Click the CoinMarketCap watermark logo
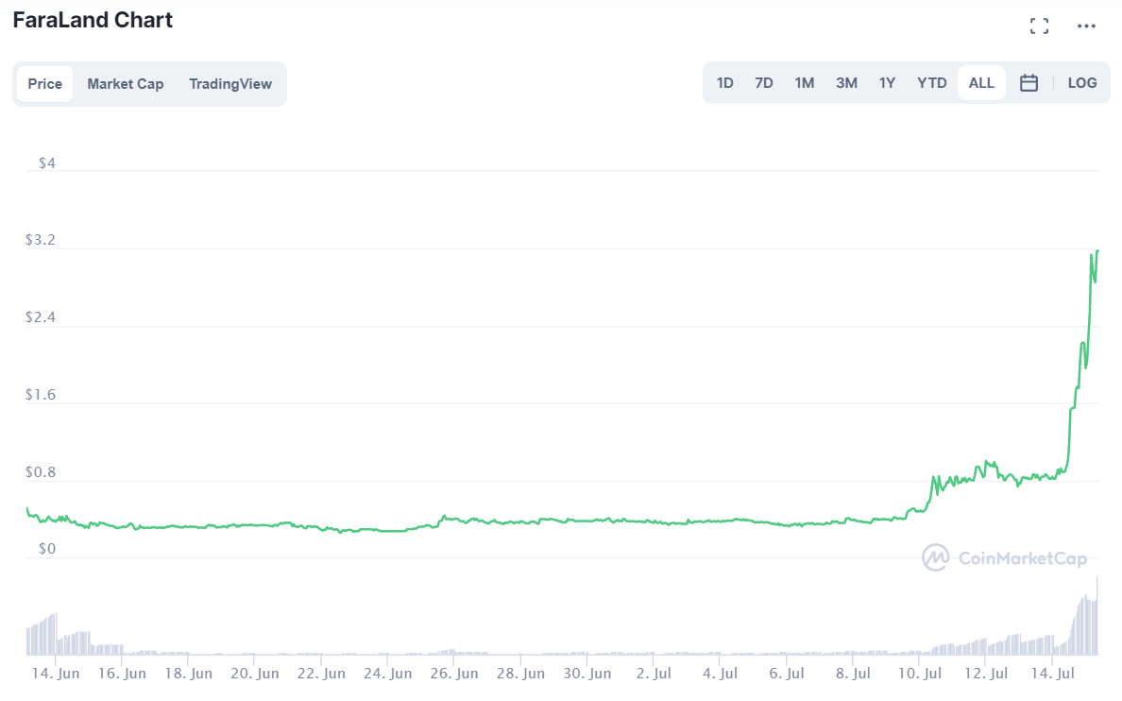 tap(1004, 557)
